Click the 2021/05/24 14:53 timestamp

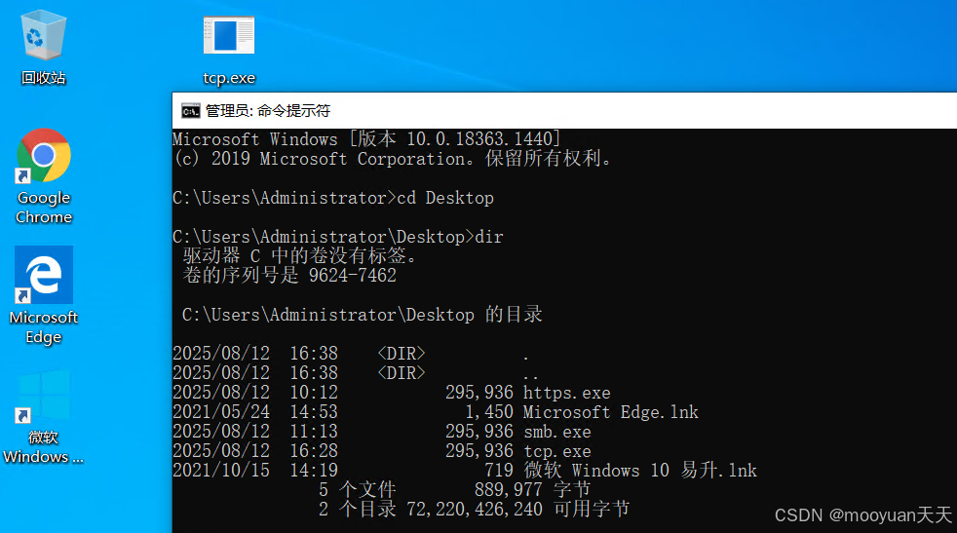click(255, 412)
